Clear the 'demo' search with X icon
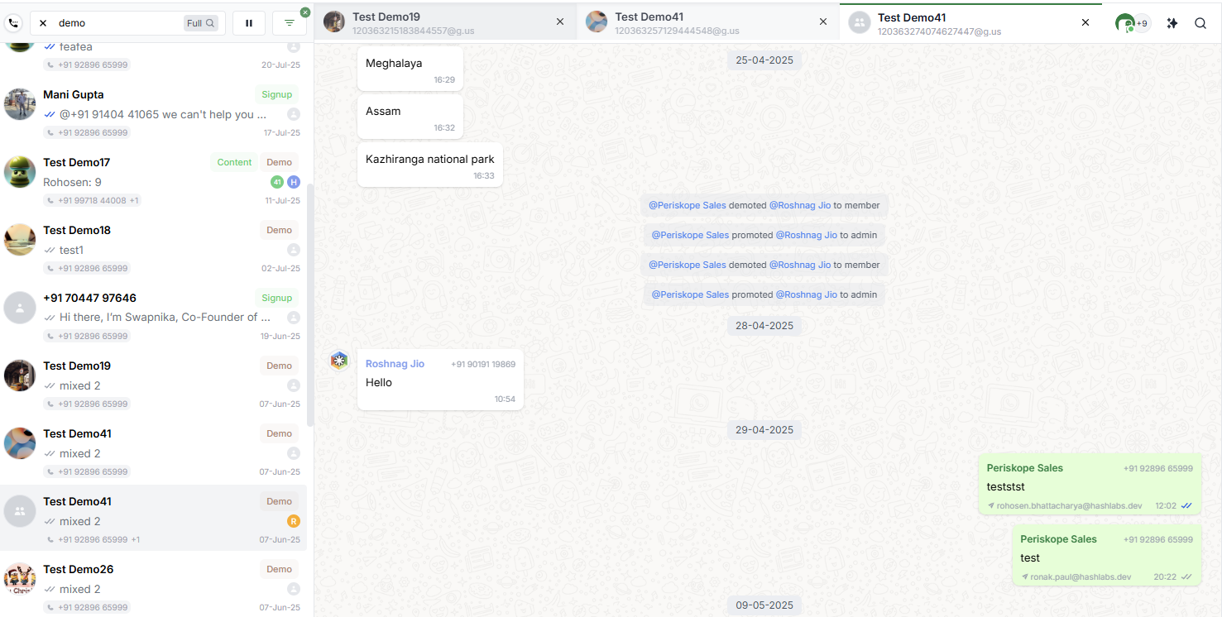 (x=43, y=23)
